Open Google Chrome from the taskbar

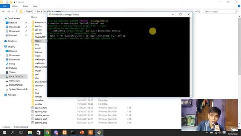(x=47, y=133)
